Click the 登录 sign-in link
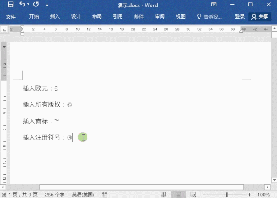The width and height of the screenshot is (277, 198). [x=239, y=16]
